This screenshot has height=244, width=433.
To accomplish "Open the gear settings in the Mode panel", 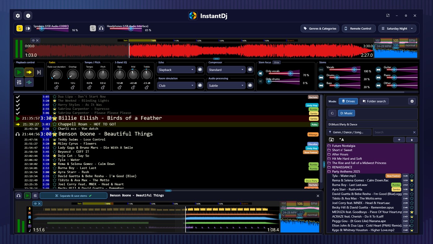I will 412,101.
